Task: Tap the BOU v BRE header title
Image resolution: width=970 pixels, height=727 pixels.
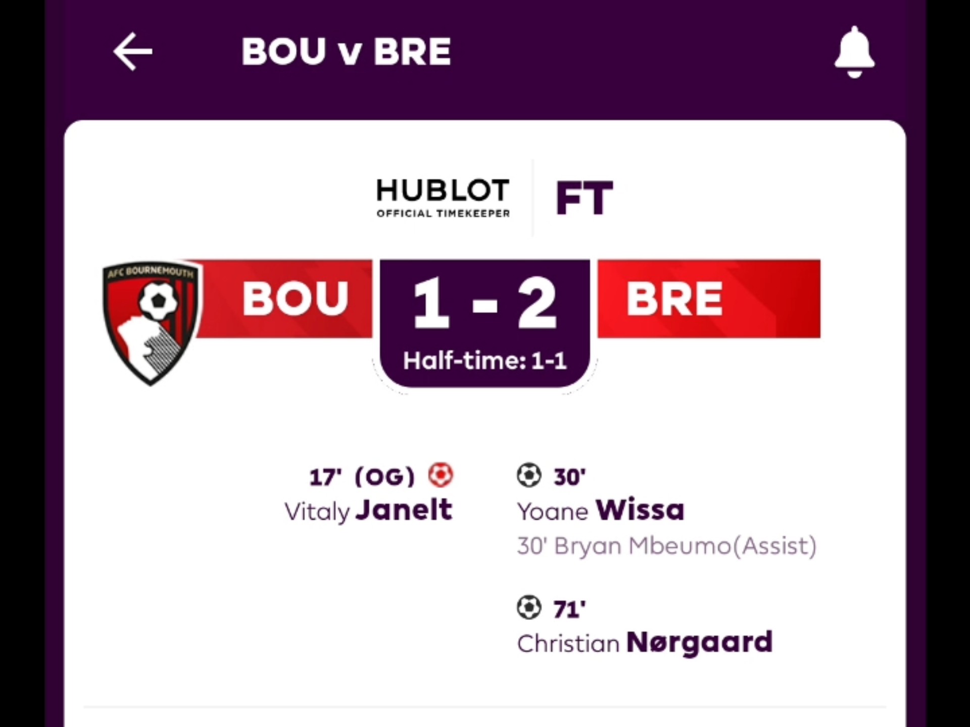Action: [x=346, y=51]
